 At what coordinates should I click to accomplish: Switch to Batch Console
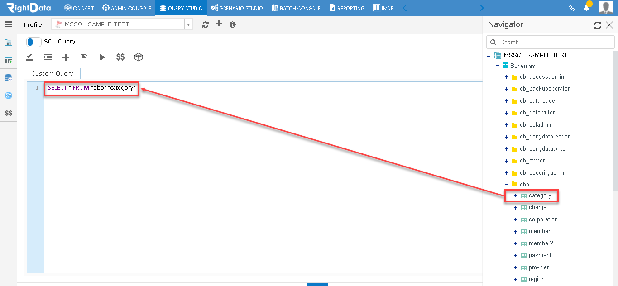tap(296, 8)
